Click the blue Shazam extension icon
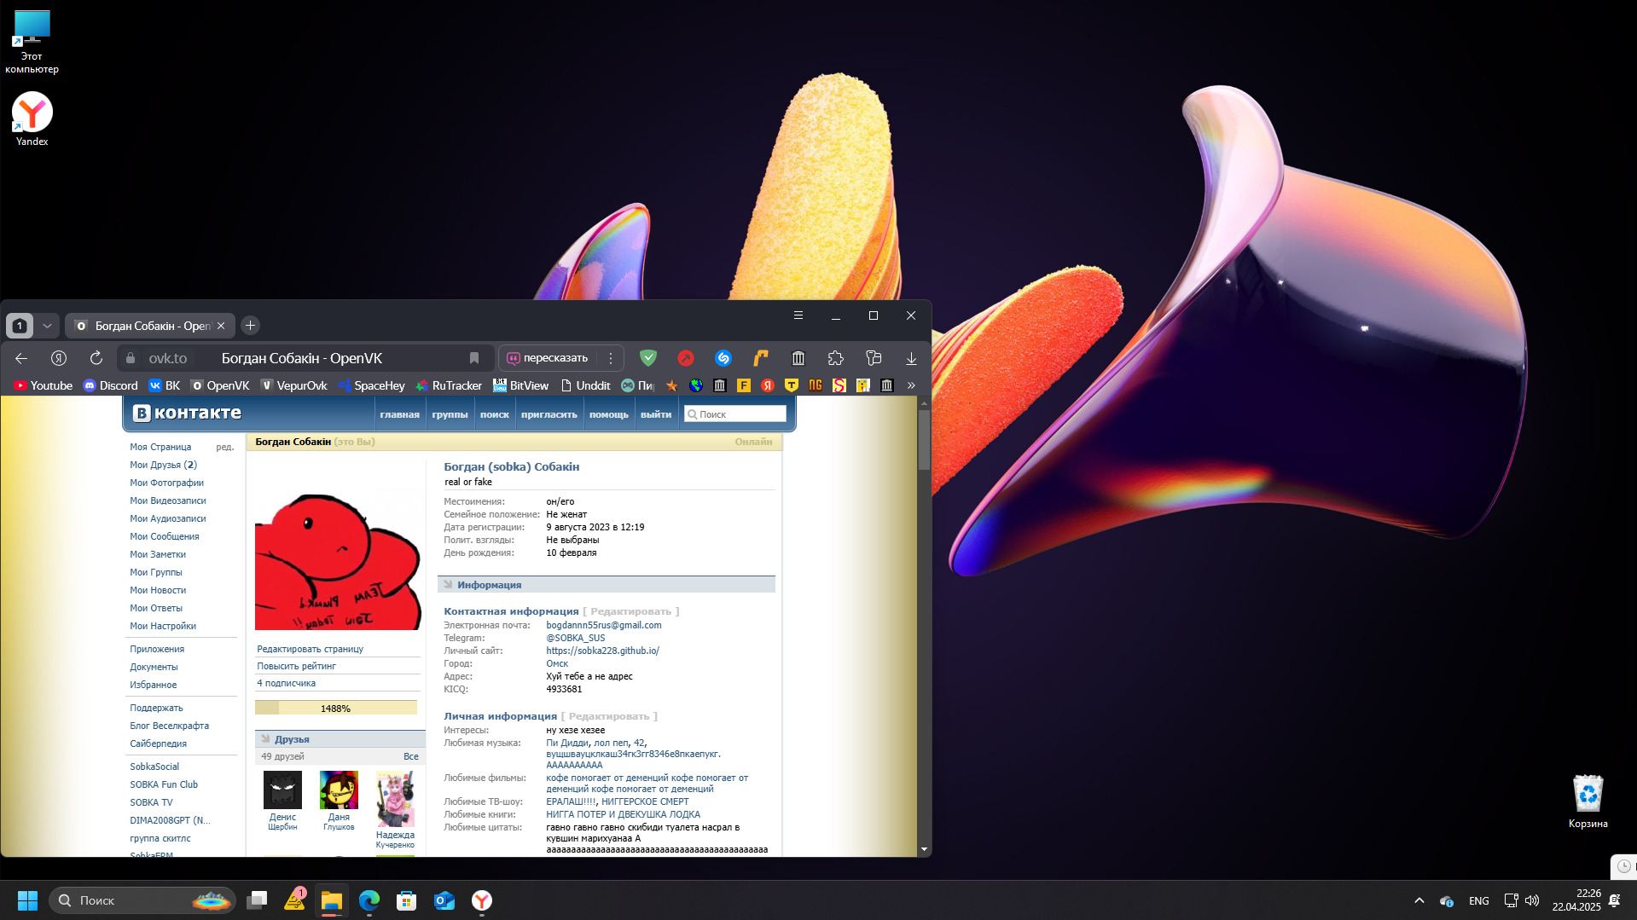 723,358
